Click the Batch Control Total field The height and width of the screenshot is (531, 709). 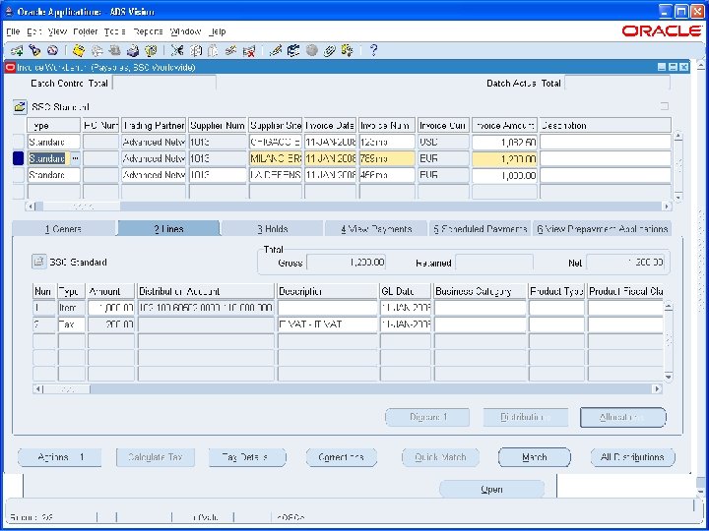point(164,83)
